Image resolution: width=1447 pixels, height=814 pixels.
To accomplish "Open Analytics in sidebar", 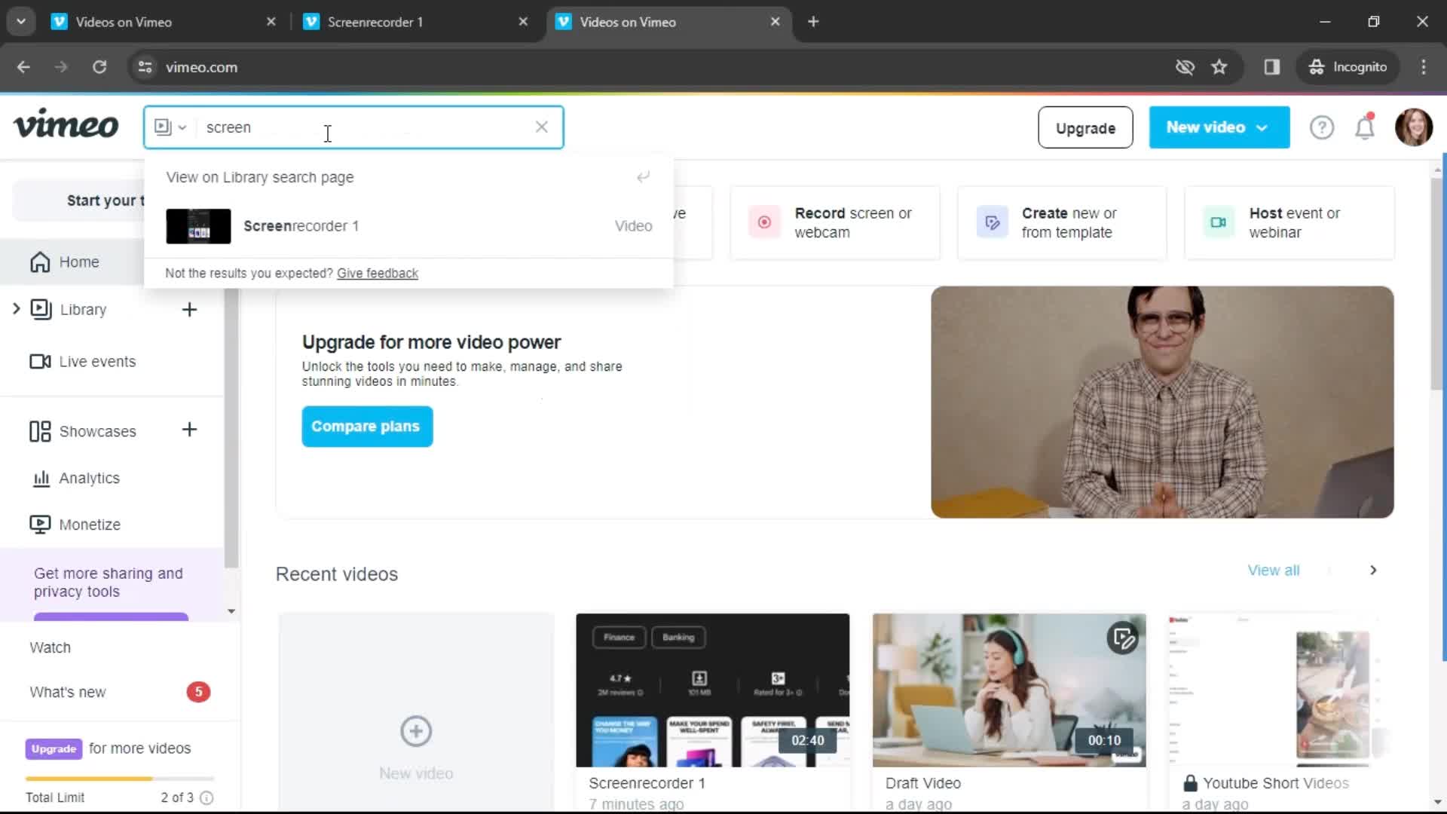I will tap(89, 478).
